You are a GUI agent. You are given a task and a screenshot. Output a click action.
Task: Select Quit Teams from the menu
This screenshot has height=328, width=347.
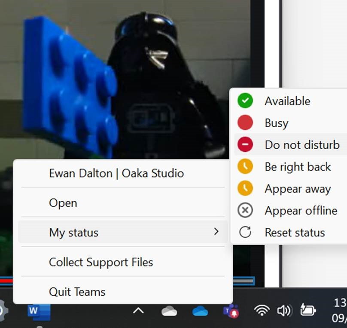(123, 291)
